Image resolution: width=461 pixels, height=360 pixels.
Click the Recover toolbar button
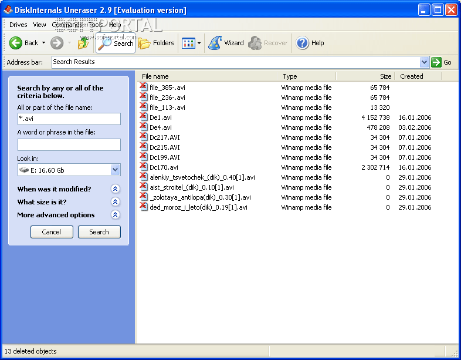click(x=267, y=43)
